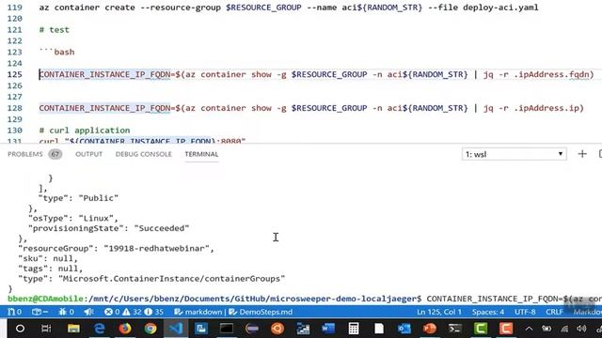Open the terminal selector dropdown '1: wsl'
This screenshot has height=338, width=602.
[514, 154]
